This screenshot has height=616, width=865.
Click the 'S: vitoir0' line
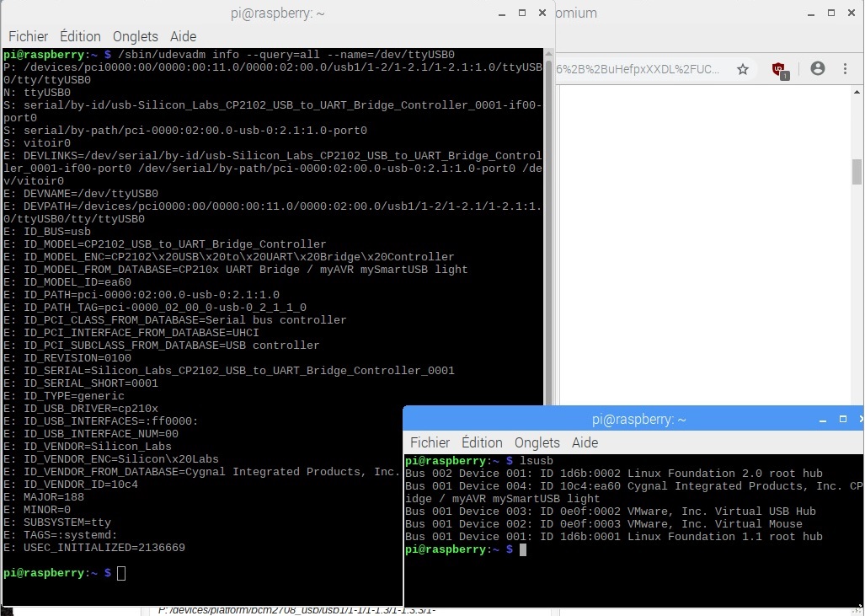pos(37,143)
